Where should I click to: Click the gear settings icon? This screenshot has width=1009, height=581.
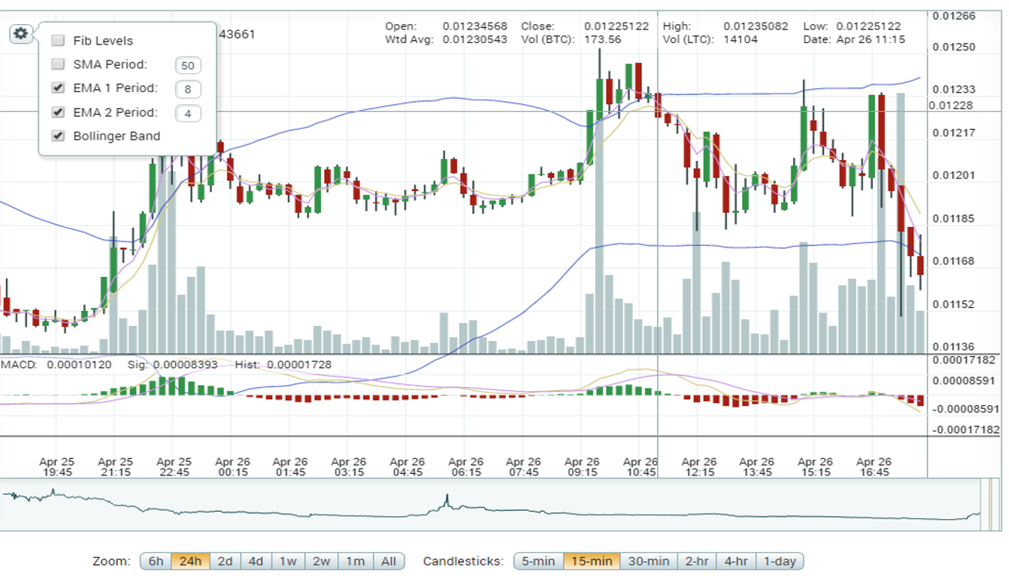click(x=20, y=33)
